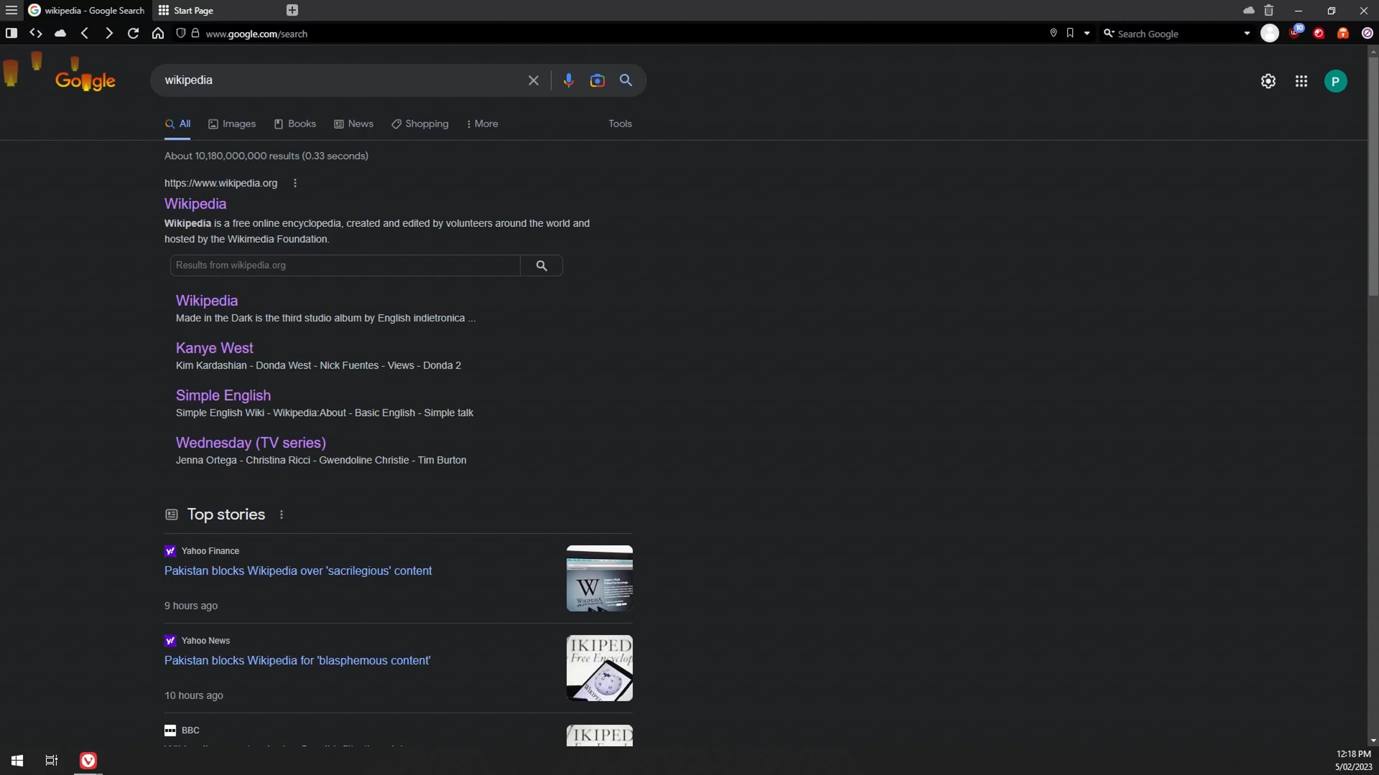
Task: Search by image with Lens
Action: click(597, 80)
